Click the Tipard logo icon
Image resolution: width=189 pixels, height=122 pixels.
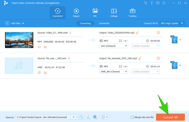(6, 3)
